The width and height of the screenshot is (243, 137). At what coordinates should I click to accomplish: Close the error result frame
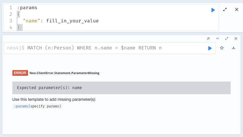pos(236,38)
